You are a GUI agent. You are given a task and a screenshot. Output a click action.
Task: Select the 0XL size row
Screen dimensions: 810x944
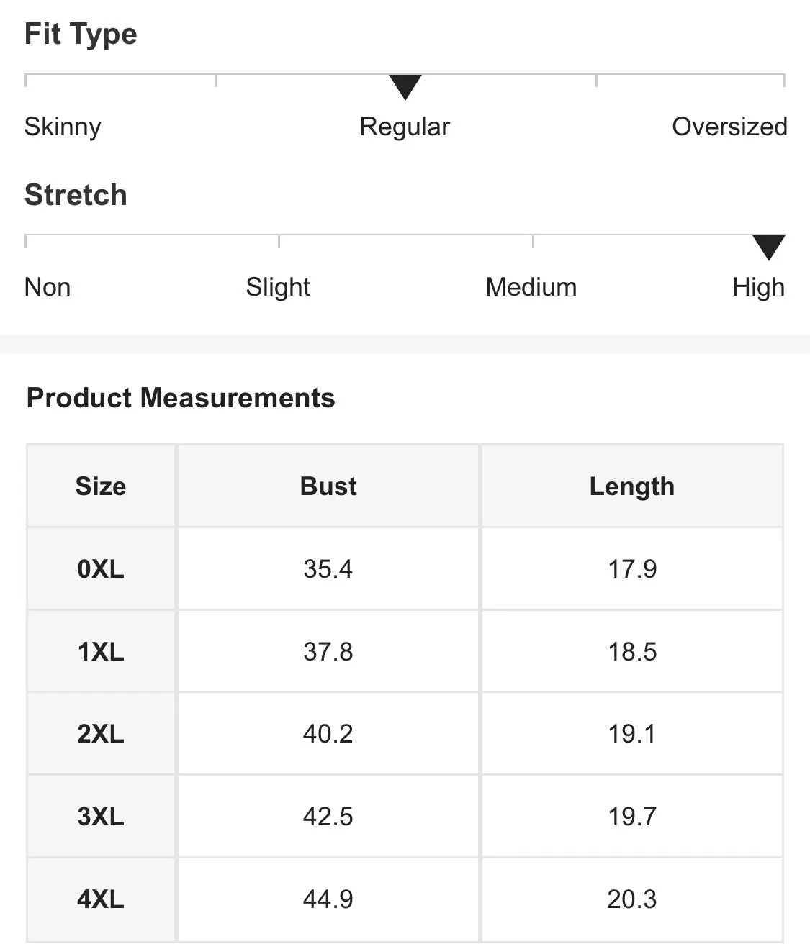(405, 568)
